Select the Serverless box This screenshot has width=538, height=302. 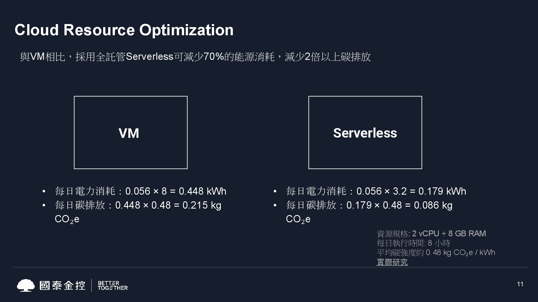coord(365,133)
